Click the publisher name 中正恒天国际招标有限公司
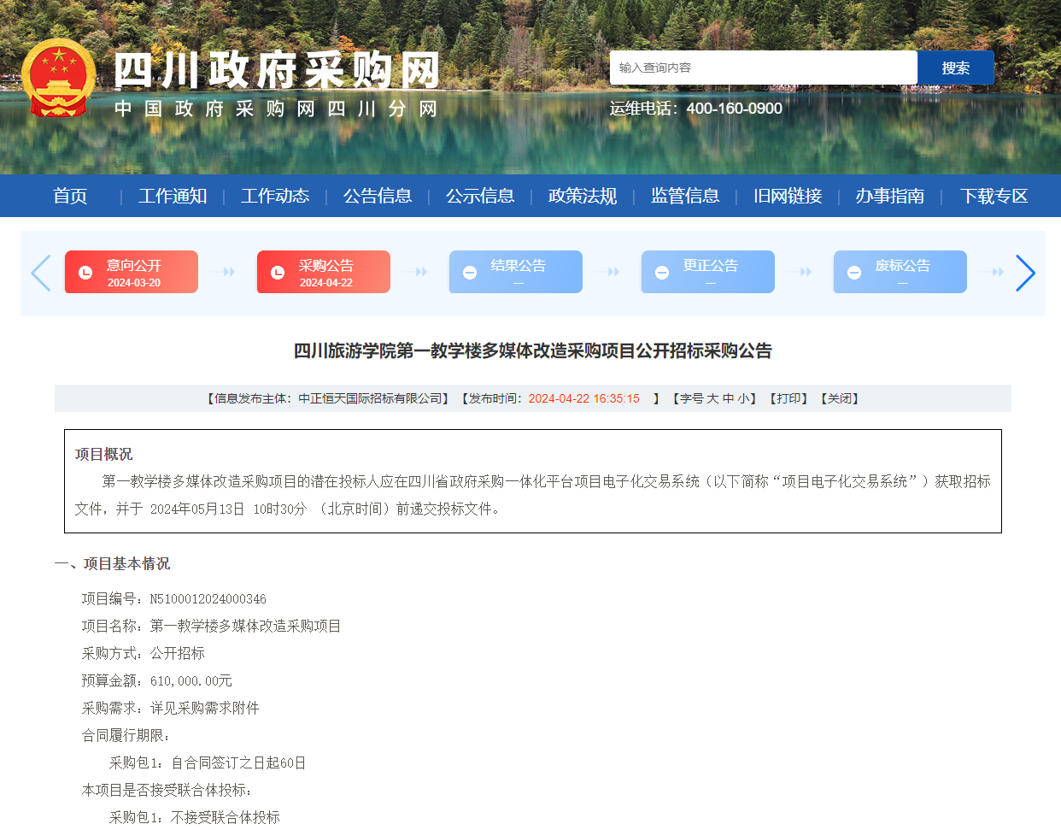 click(371, 398)
